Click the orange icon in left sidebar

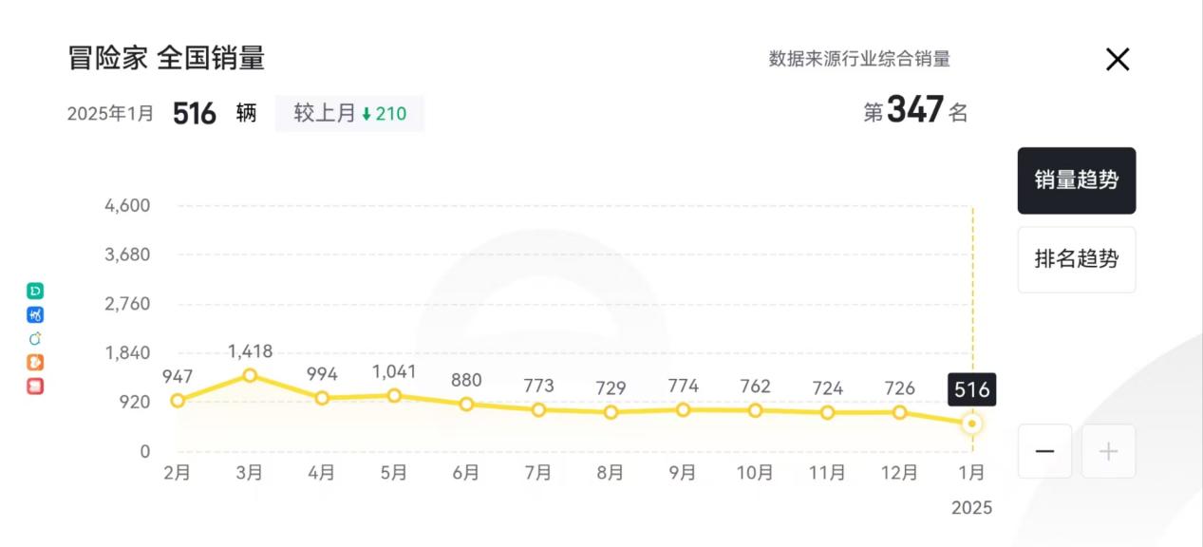click(35, 363)
